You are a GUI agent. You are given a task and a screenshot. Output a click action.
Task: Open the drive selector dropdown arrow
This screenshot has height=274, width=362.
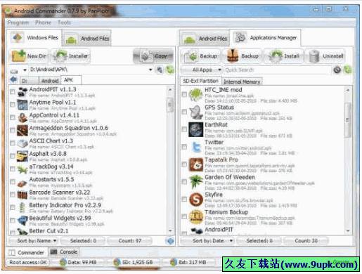(x=25, y=70)
